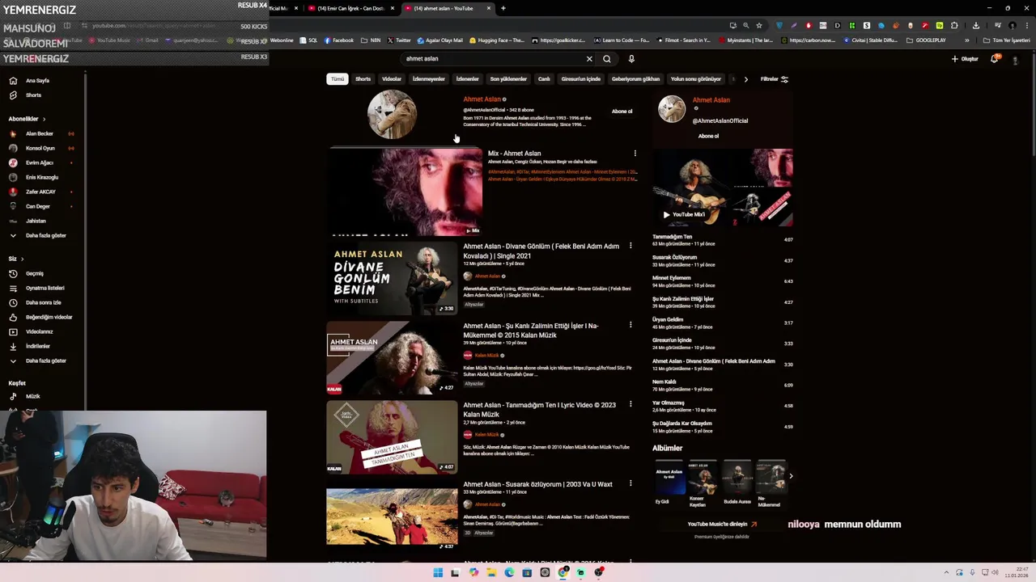Open the Ahmet Aslan channel name link
The image size is (1036, 582).
pyautogui.click(x=482, y=99)
